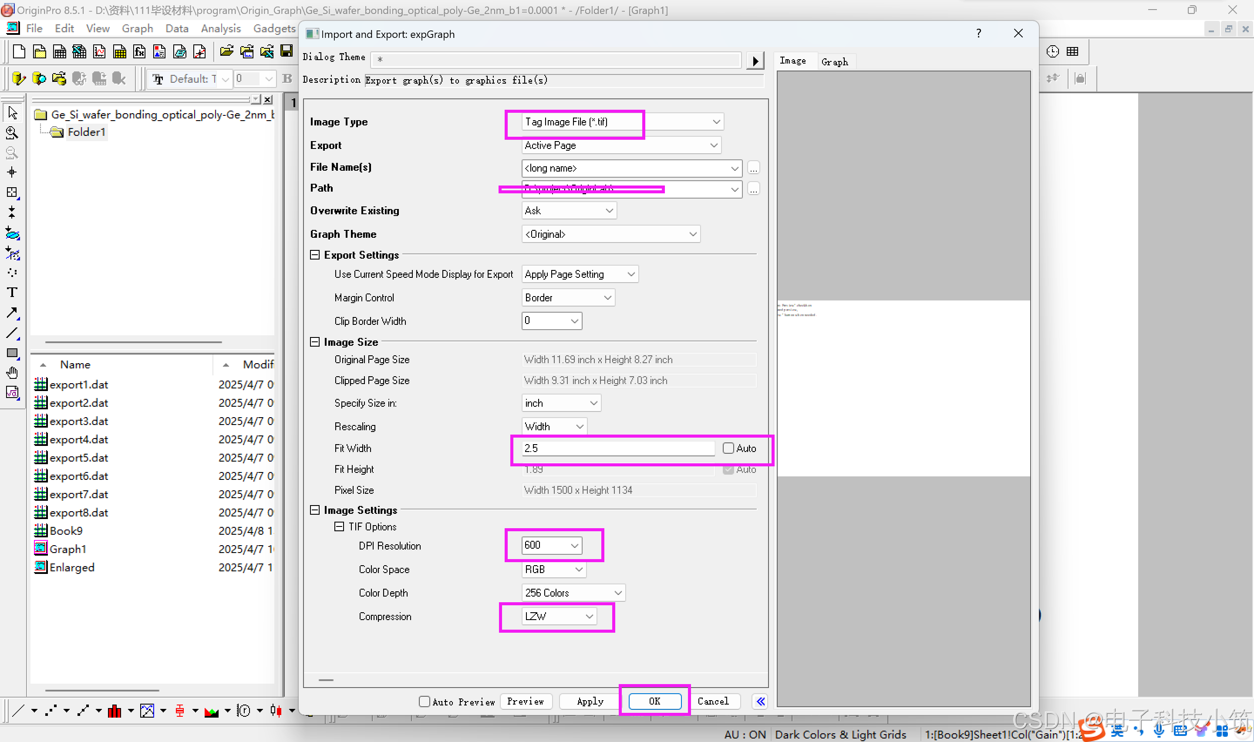
Task: Open the Image Type dropdown
Action: tap(716, 122)
